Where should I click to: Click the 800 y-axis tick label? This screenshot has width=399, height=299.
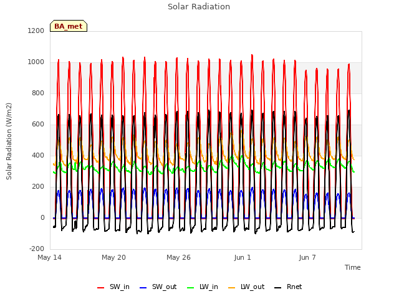[38, 93]
